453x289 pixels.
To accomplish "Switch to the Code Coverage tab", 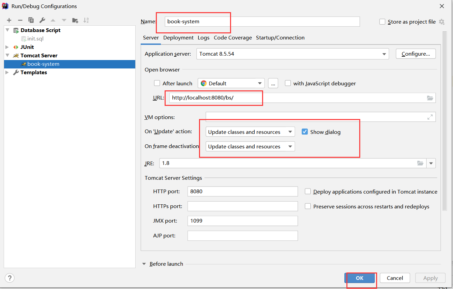I will (x=233, y=38).
